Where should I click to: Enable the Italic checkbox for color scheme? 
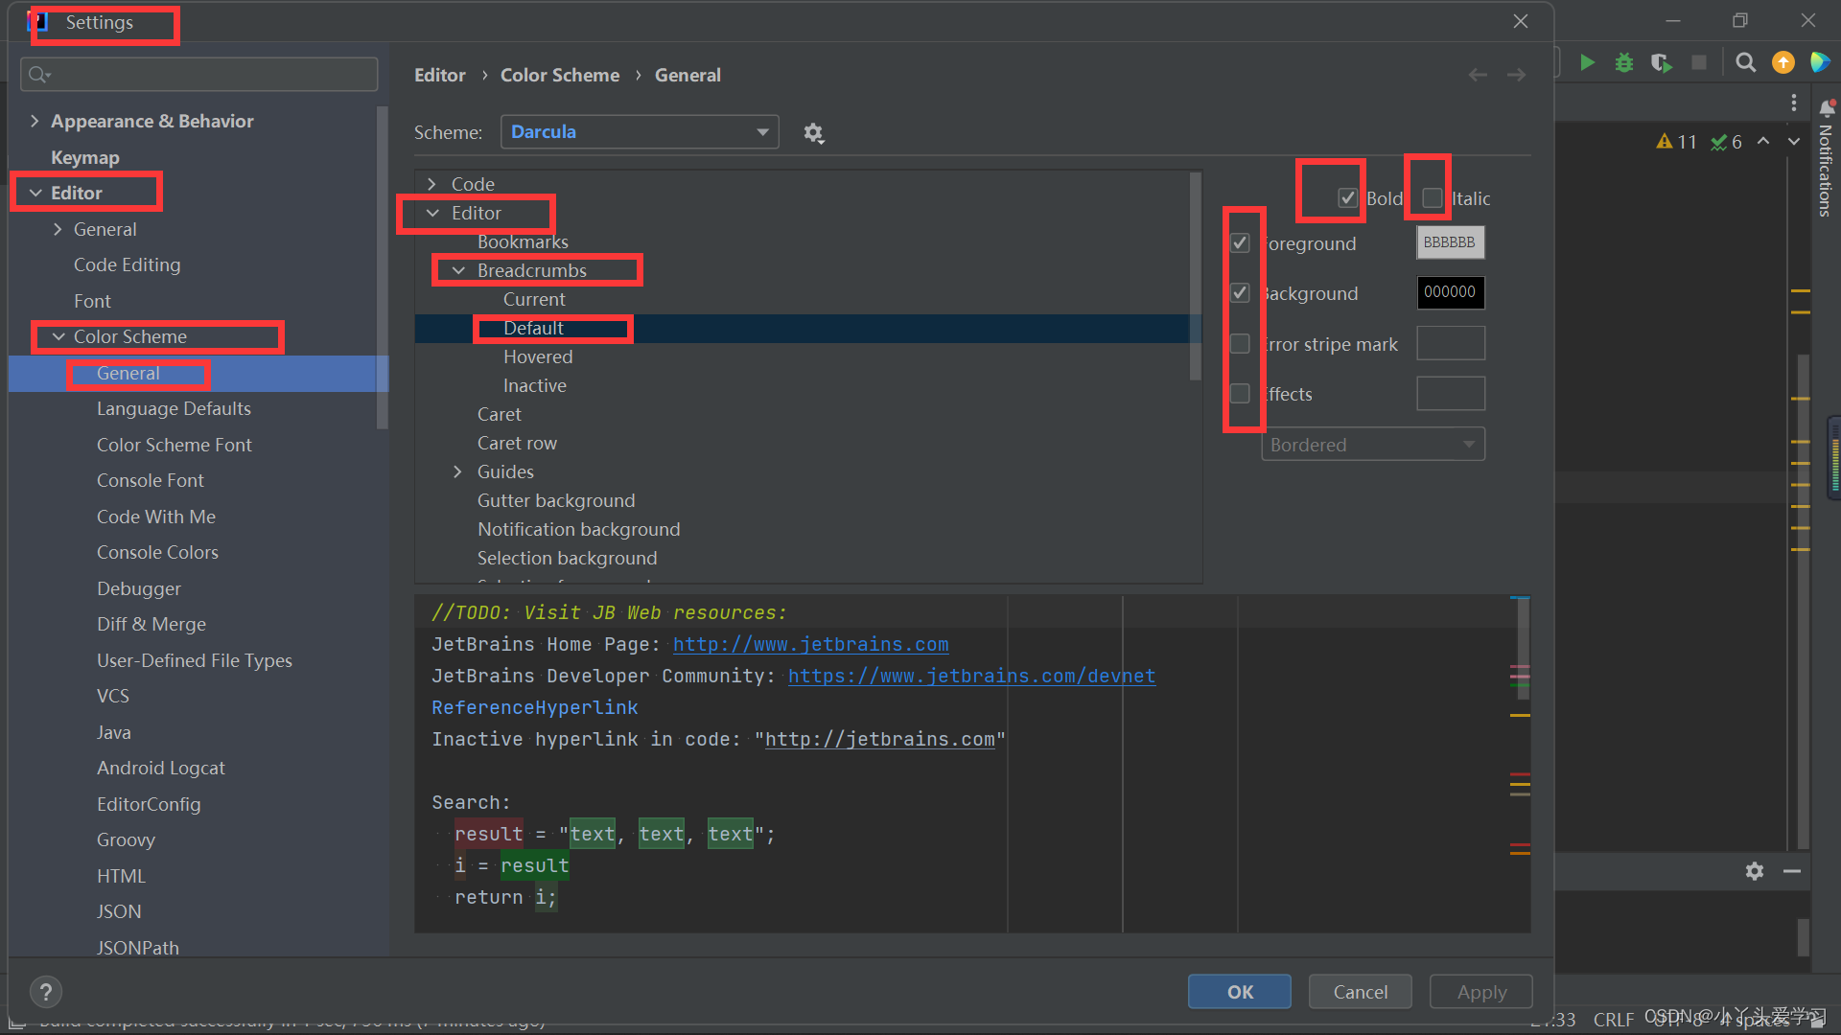[1428, 197]
